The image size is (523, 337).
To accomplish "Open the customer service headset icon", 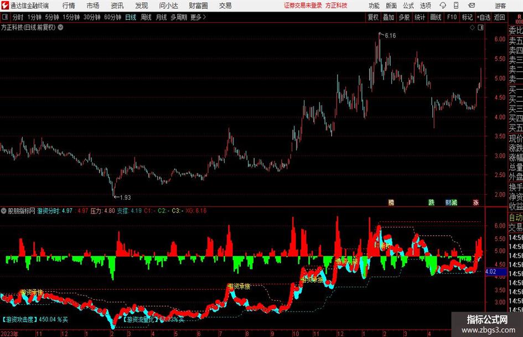I will point(443,6).
